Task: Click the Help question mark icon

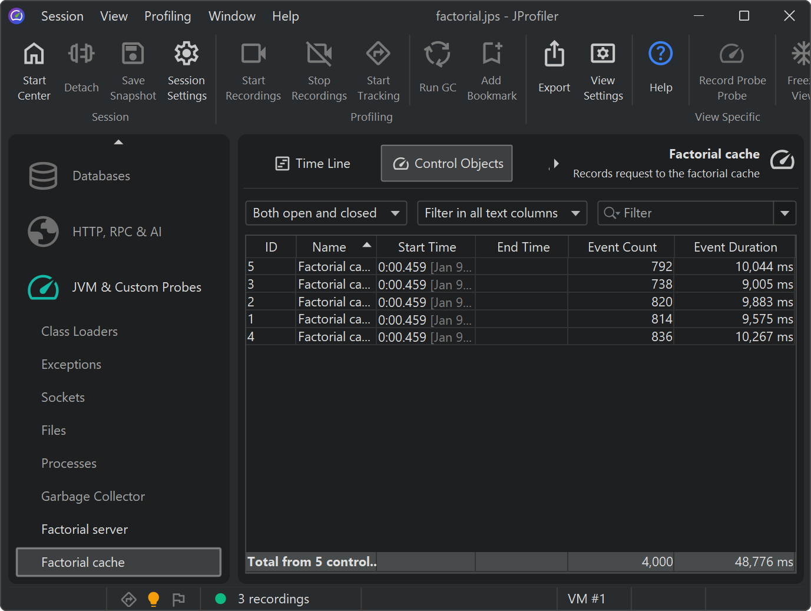Action: (660, 55)
